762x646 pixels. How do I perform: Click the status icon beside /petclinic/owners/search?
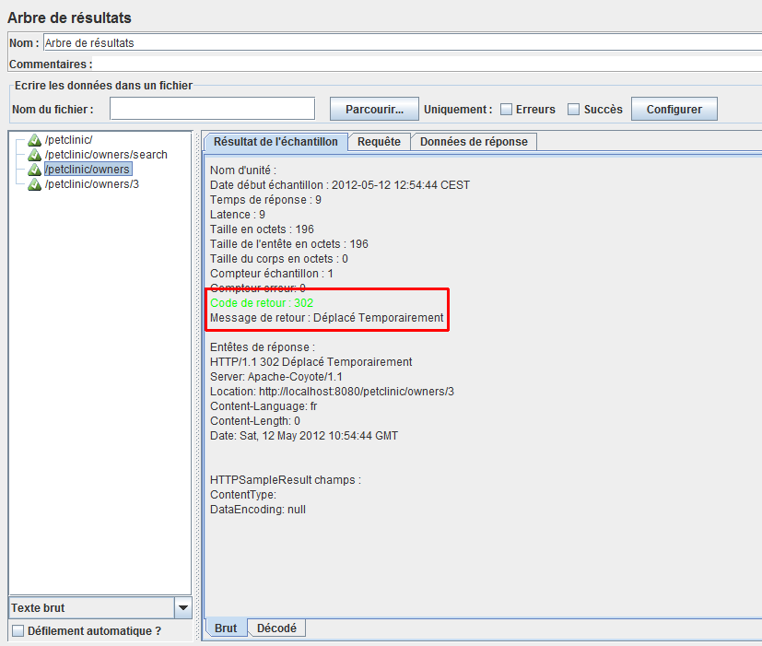pyautogui.click(x=35, y=155)
